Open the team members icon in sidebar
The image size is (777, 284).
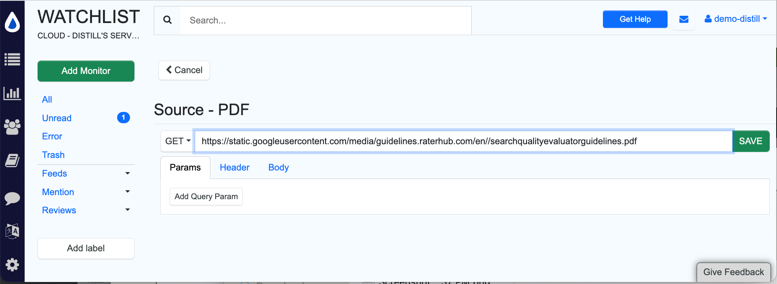(12, 127)
